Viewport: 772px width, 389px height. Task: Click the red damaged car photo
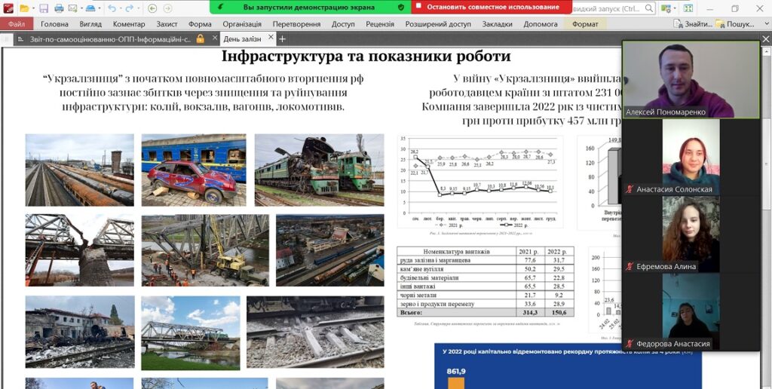(194, 170)
